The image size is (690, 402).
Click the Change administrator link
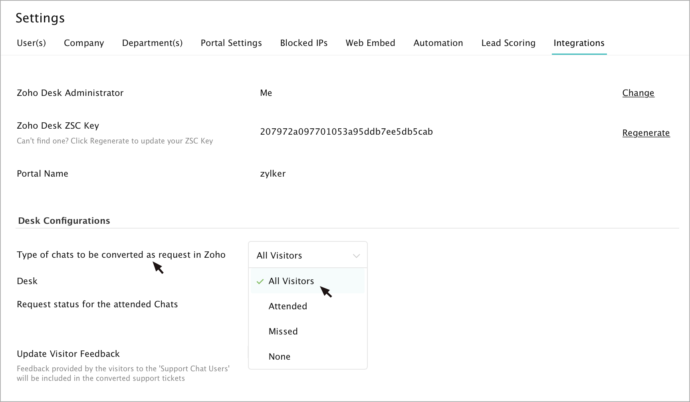tap(638, 93)
